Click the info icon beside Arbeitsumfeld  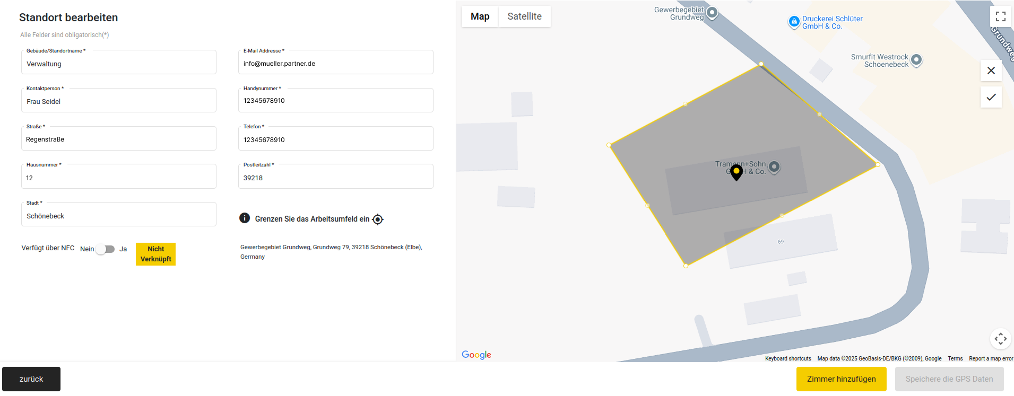pyautogui.click(x=245, y=218)
